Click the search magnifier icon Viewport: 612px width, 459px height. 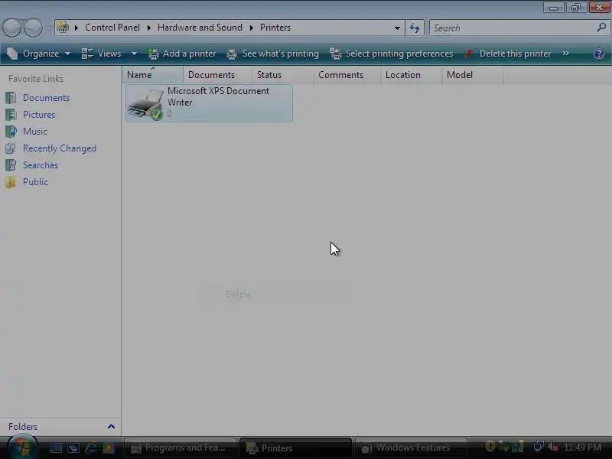click(601, 28)
